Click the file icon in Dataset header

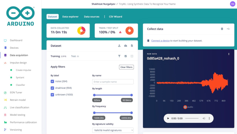132,46
